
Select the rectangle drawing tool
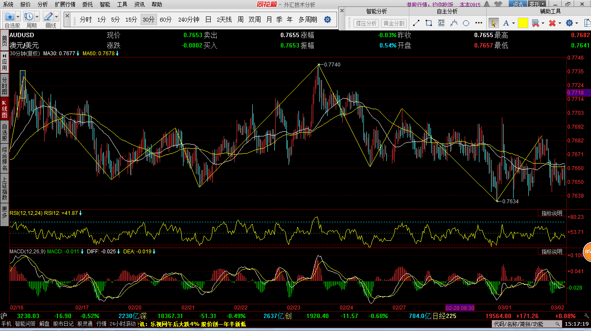coord(429,23)
